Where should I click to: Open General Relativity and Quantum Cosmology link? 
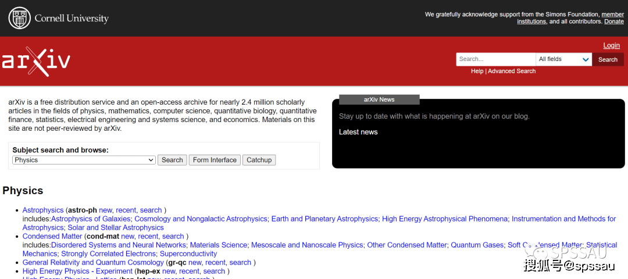pyautogui.click(x=93, y=263)
